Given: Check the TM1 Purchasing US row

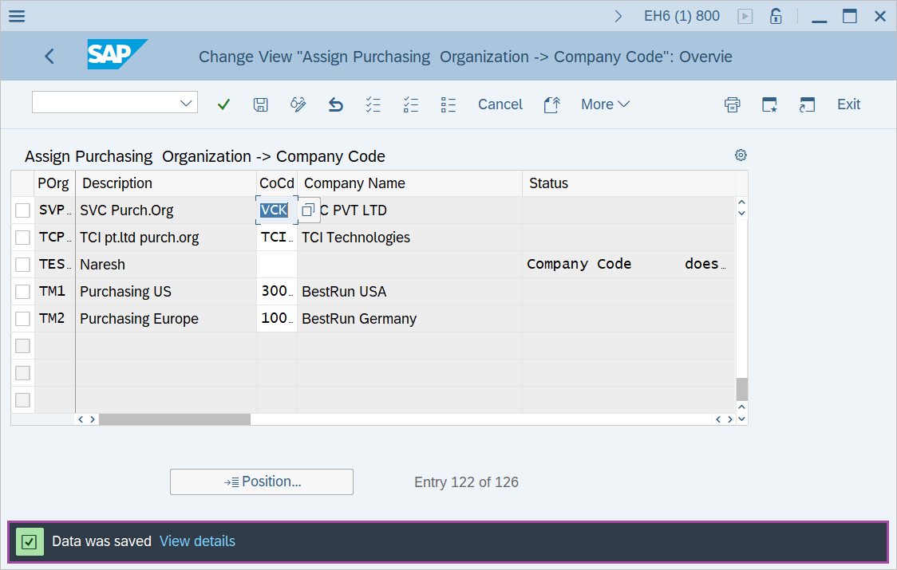Looking at the screenshot, I should point(22,291).
